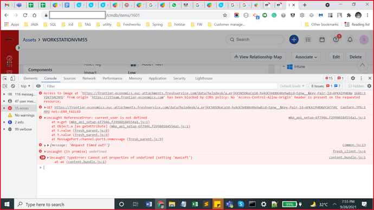Open the common.js:13 source link

click(x=354, y=145)
